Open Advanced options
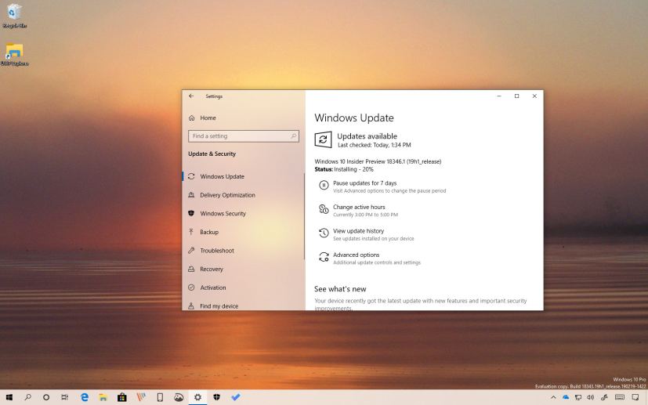 [x=356, y=255]
